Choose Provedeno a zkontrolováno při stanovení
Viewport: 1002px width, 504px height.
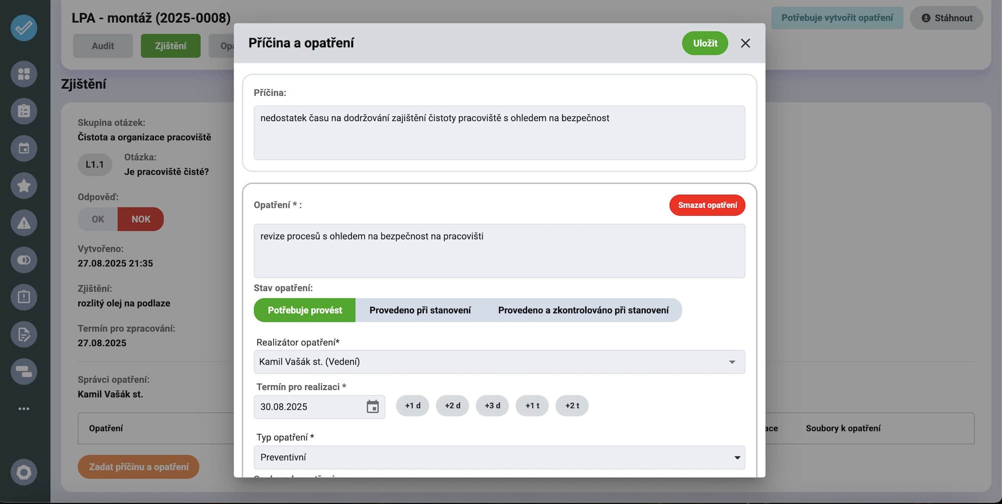583,310
